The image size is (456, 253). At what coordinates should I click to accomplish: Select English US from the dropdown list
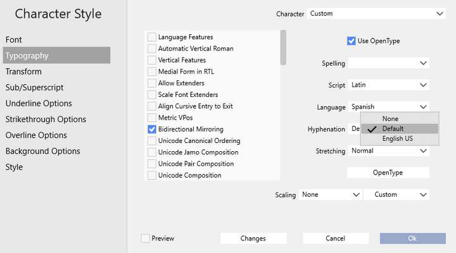point(397,139)
